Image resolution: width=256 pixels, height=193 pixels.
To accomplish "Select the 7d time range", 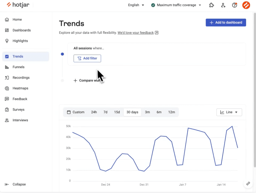I will click(x=105, y=112).
